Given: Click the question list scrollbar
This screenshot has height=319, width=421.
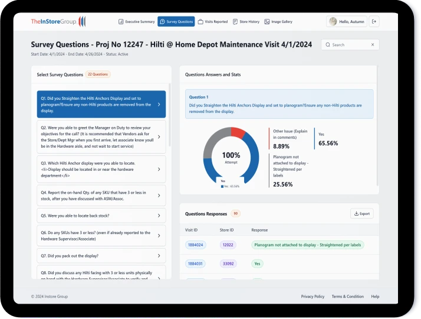Looking at the screenshot, I should click(x=169, y=115).
